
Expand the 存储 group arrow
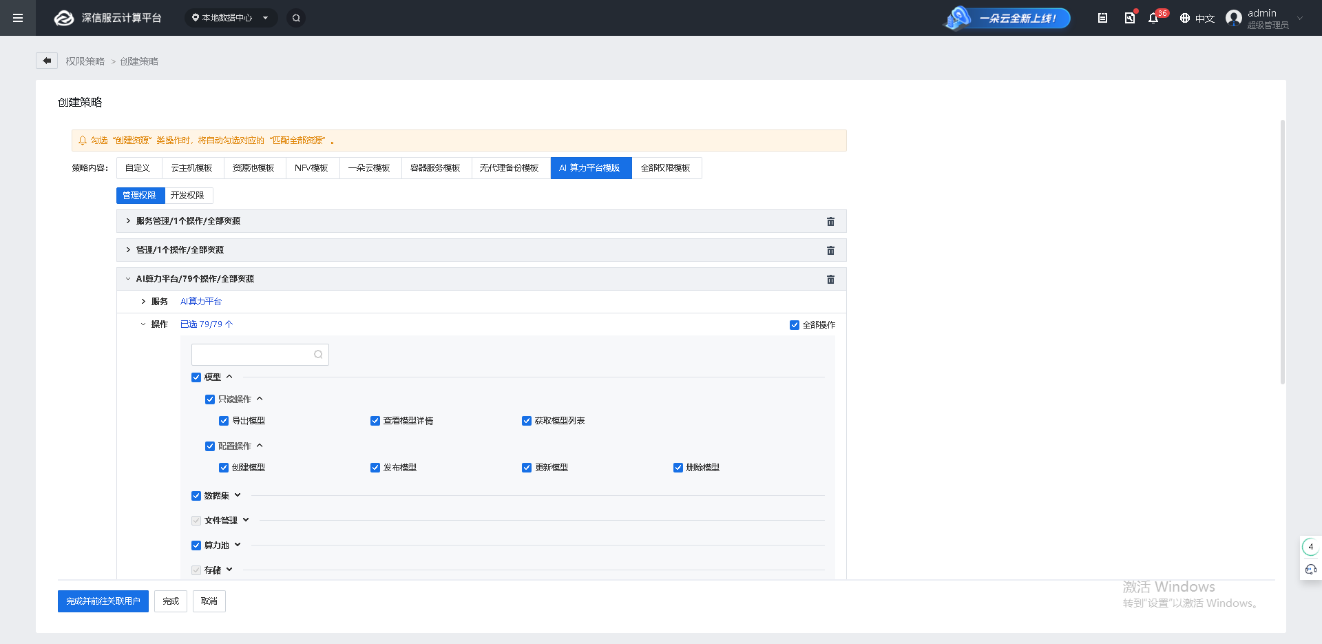(229, 570)
